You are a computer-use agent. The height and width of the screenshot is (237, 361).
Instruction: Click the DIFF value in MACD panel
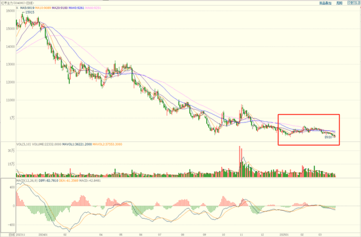coord(49,181)
